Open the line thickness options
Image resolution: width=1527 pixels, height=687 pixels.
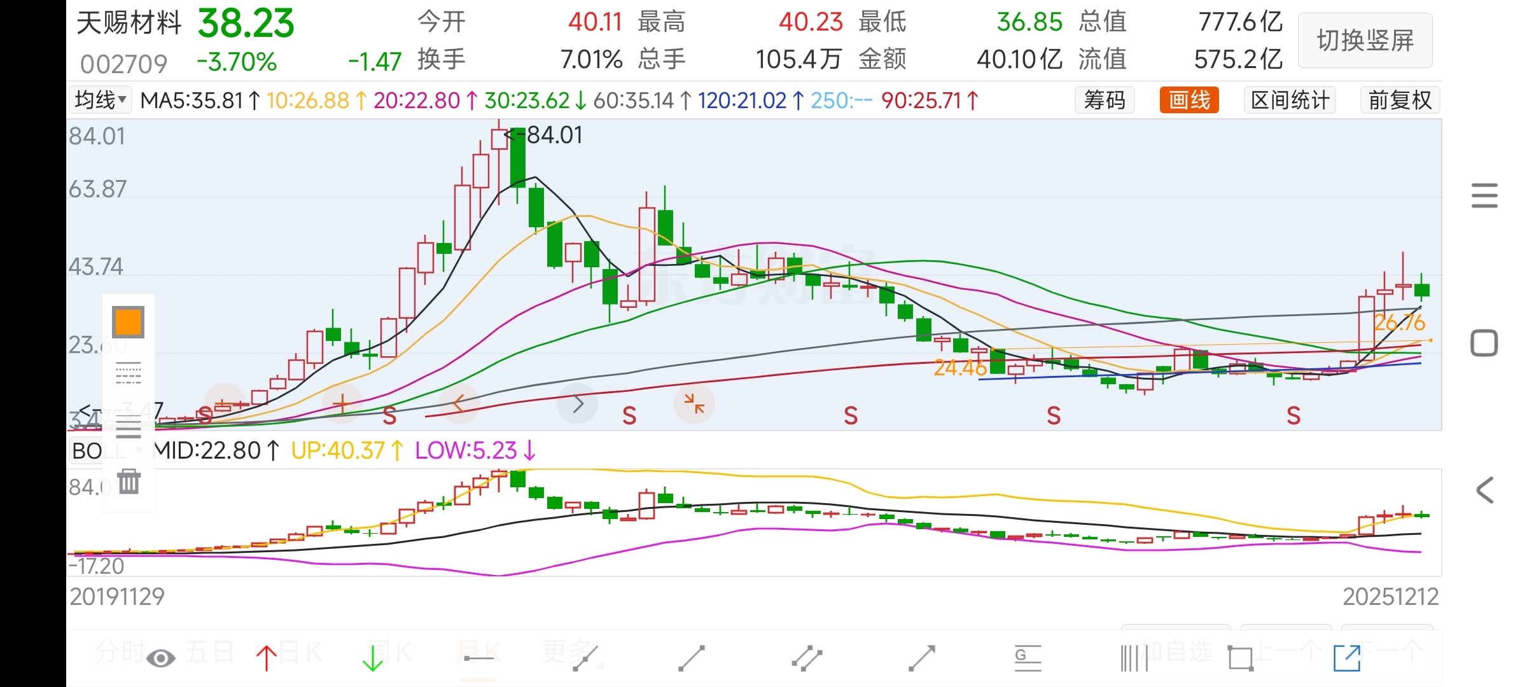pos(129,427)
